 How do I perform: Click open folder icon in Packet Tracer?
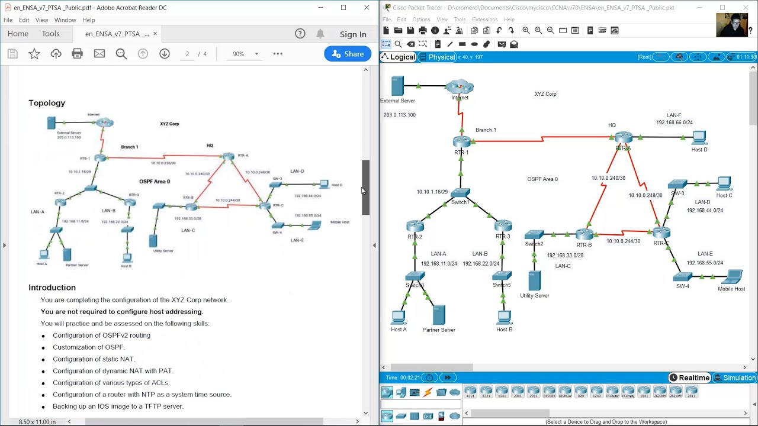[398, 30]
